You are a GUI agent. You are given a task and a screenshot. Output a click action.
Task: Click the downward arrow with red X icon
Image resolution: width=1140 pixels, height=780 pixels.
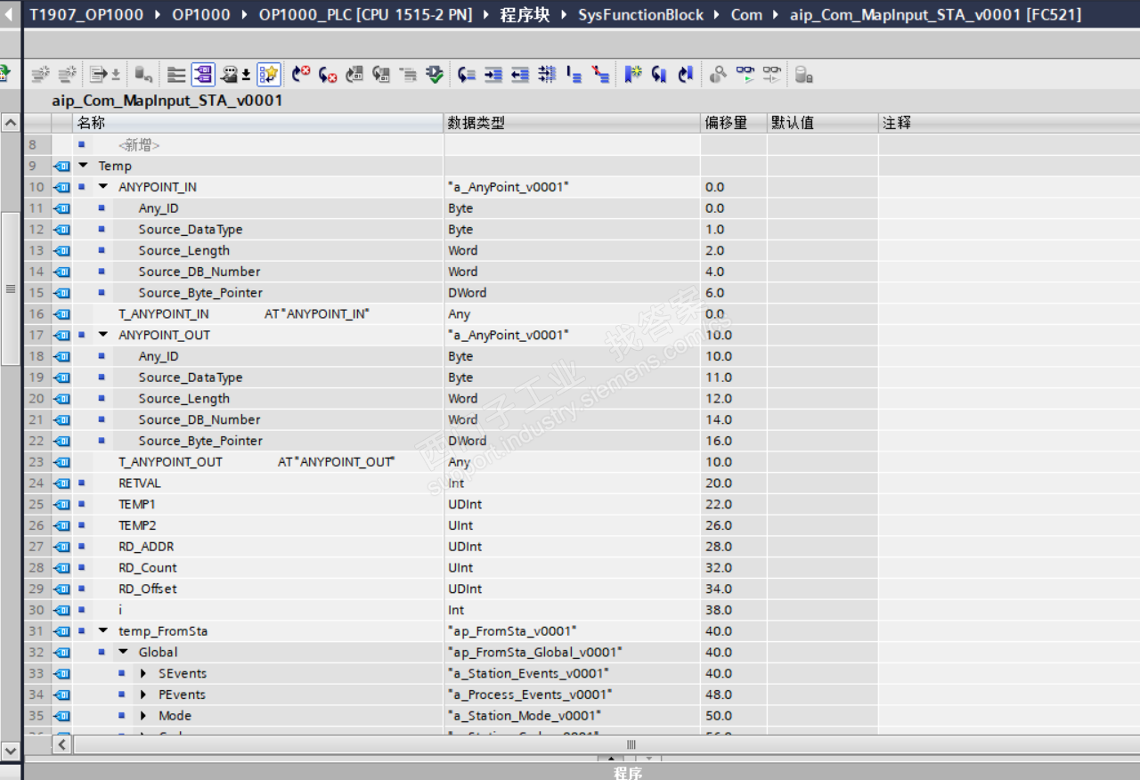[328, 75]
